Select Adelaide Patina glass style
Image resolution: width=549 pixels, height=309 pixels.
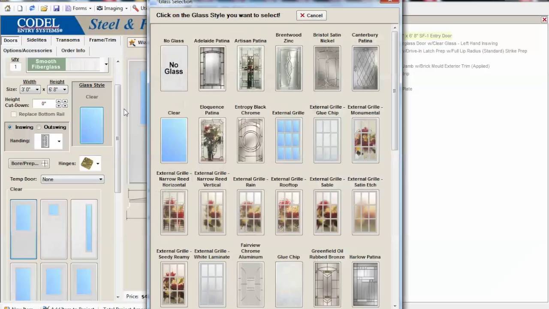[x=212, y=68]
